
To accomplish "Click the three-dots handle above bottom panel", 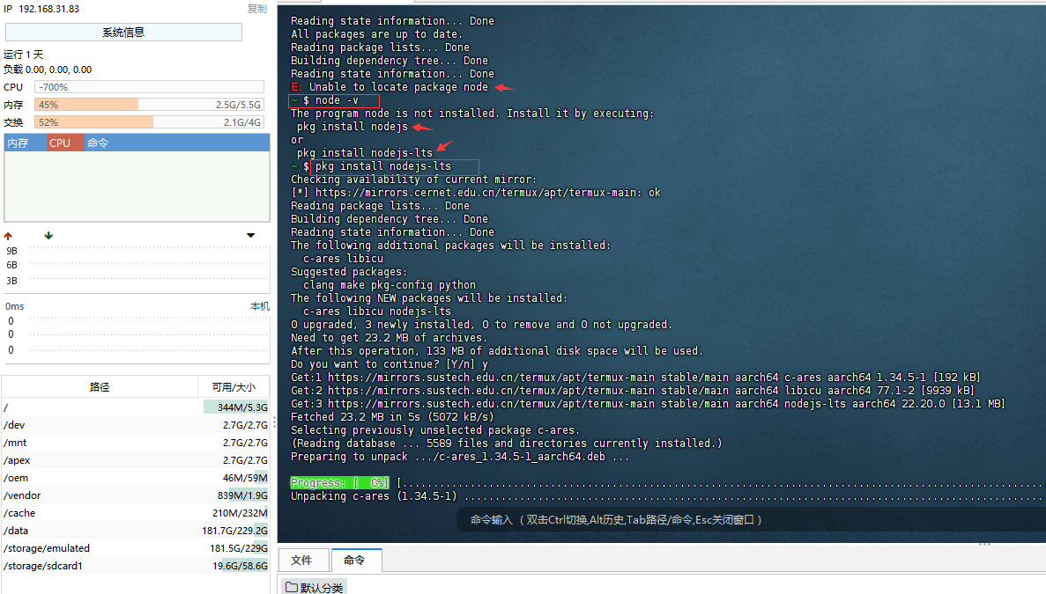I will [984, 545].
